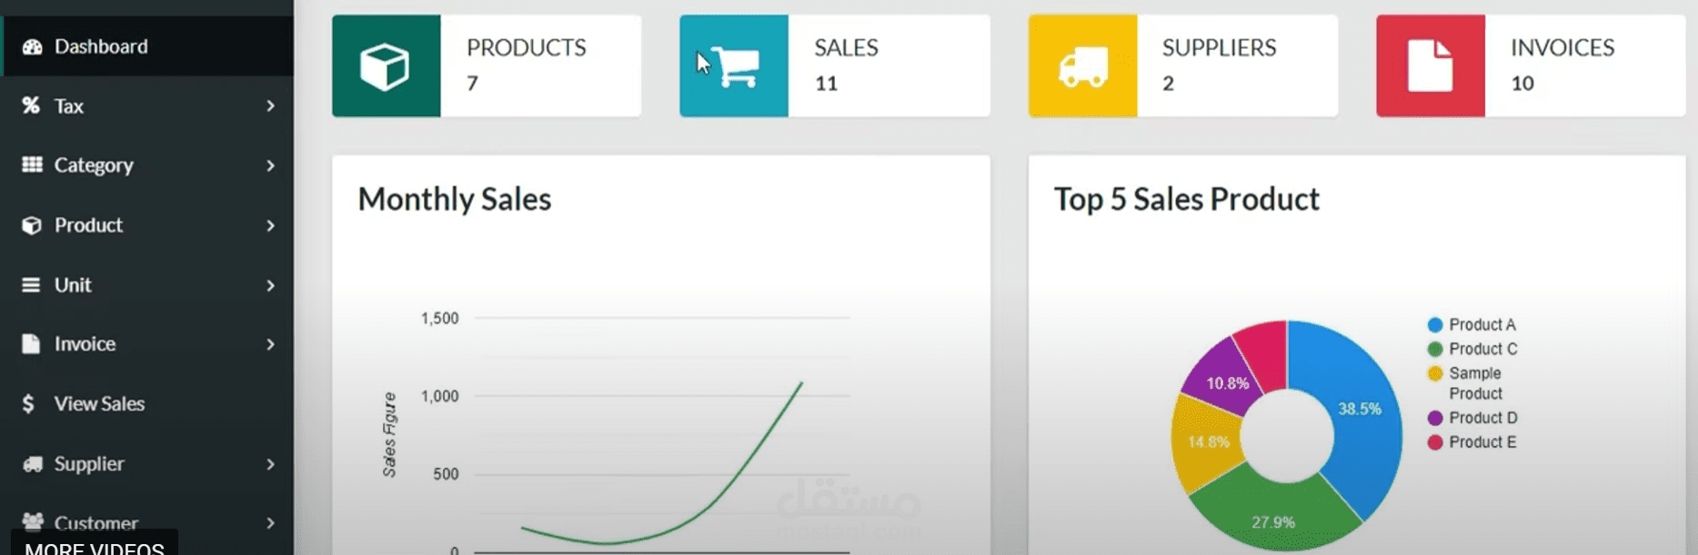This screenshot has width=1698, height=555.
Task: Click Product D purple legend swatch
Action: point(1435,418)
